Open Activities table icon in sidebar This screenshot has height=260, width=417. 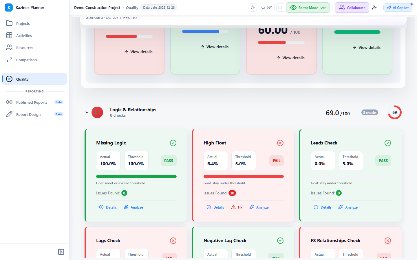(x=9, y=35)
